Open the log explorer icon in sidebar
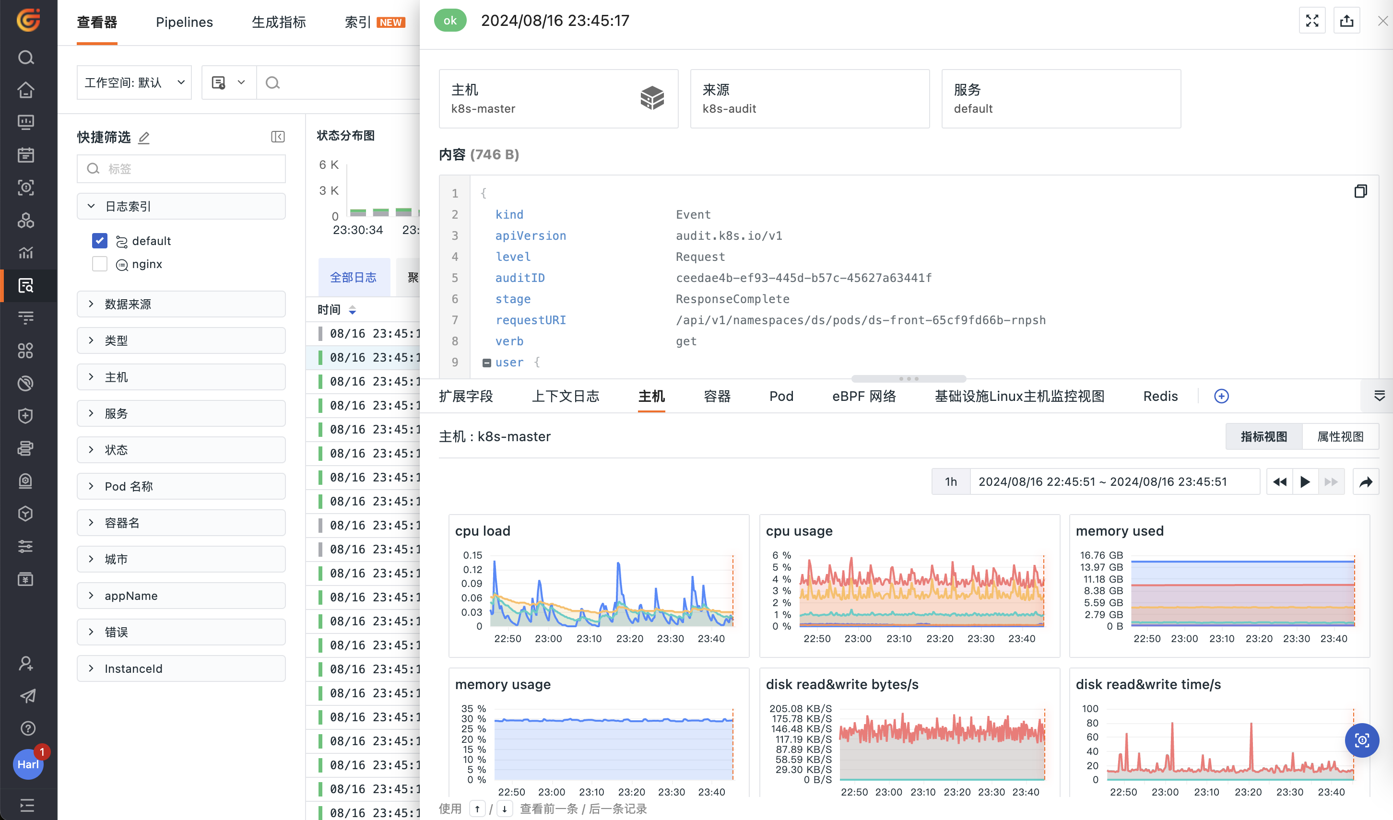1393x820 pixels. (26, 285)
